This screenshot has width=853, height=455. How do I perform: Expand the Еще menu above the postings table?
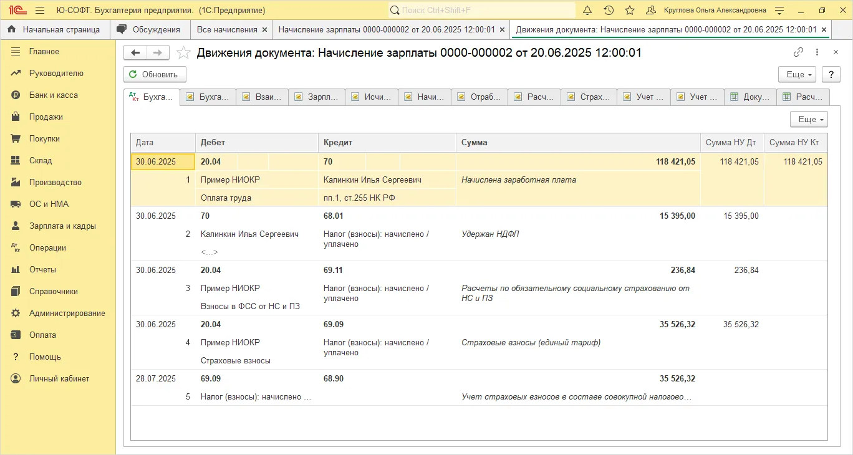809,119
